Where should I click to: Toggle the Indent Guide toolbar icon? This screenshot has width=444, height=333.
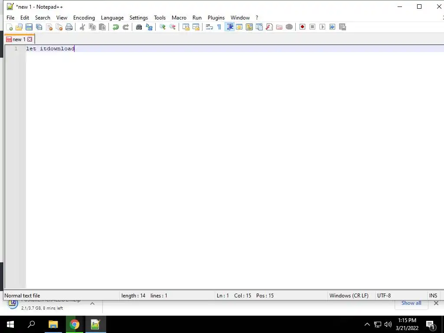click(230, 27)
